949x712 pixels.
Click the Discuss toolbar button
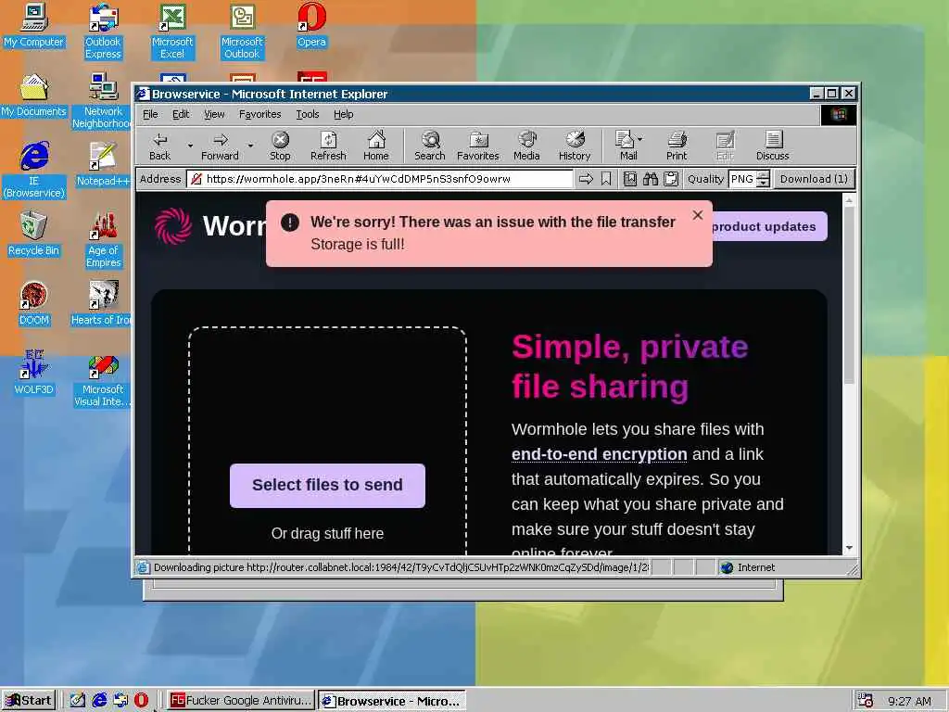click(x=772, y=146)
